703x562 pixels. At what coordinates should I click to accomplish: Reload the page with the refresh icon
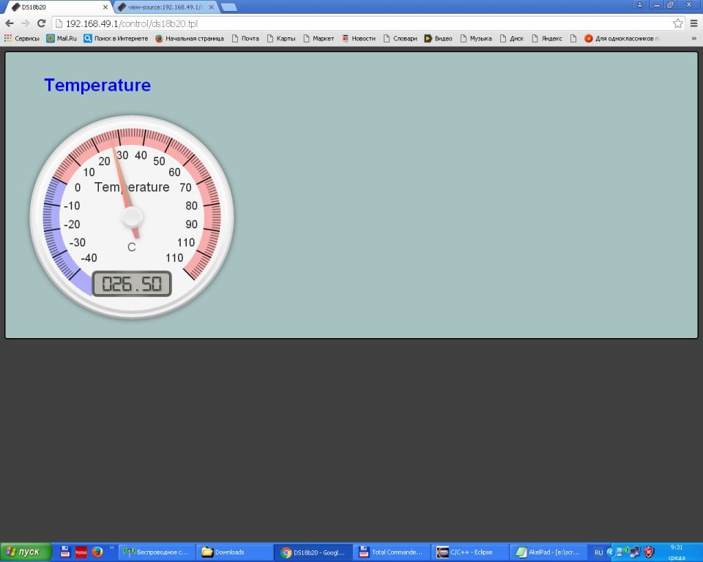pyautogui.click(x=41, y=23)
